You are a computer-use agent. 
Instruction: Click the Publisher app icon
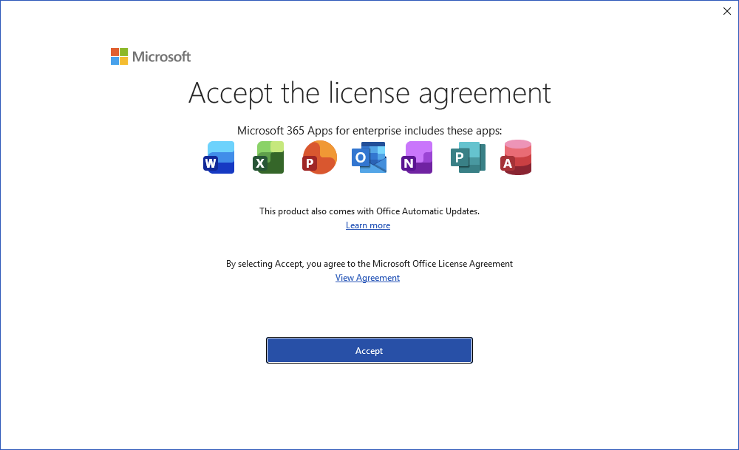coord(467,157)
